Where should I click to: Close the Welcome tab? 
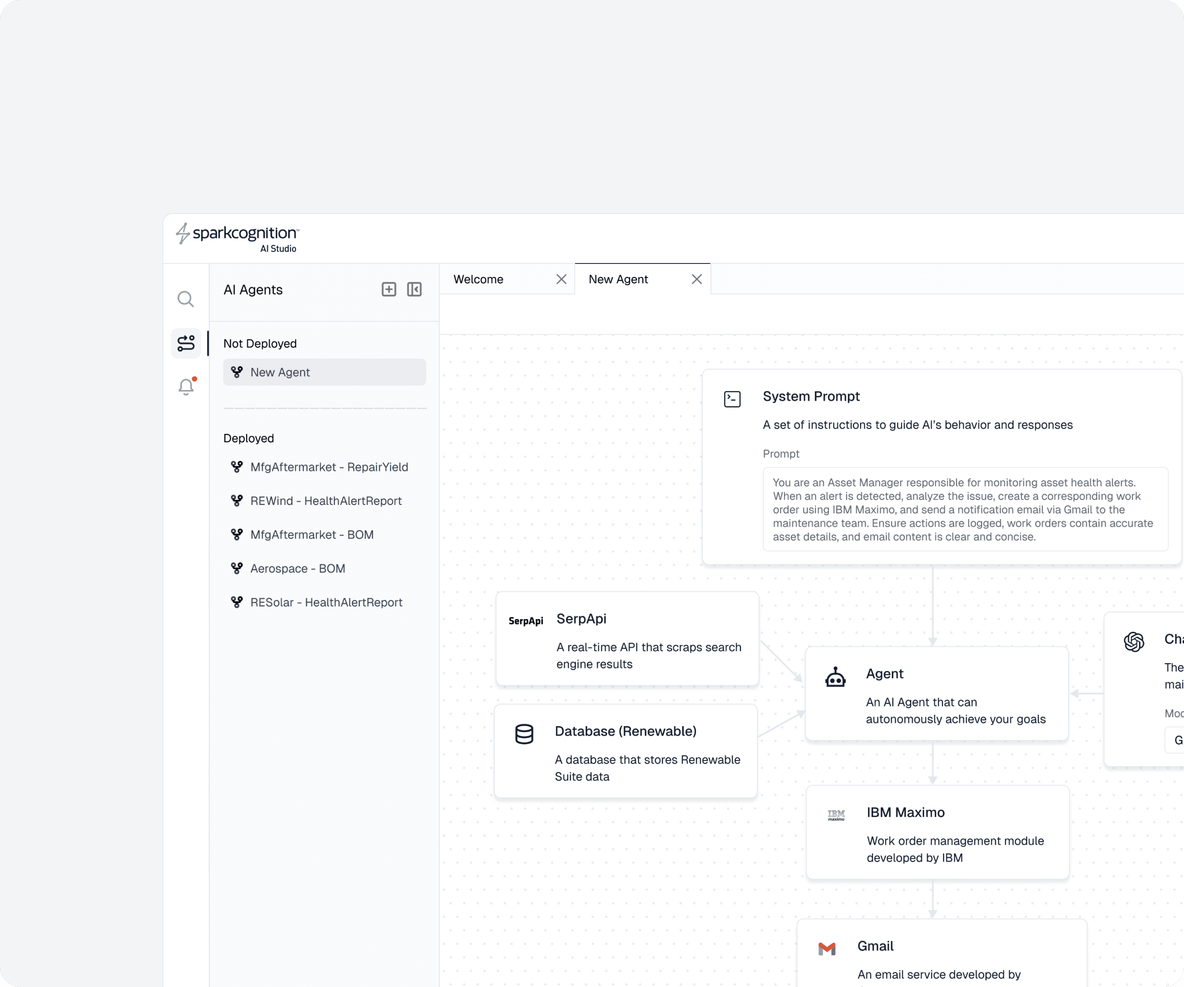point(562,279)
